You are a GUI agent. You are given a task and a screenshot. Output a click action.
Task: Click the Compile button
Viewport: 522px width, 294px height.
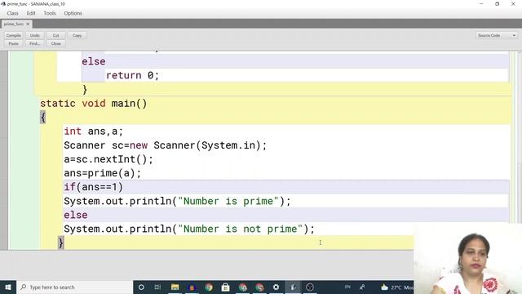[14, 35]
